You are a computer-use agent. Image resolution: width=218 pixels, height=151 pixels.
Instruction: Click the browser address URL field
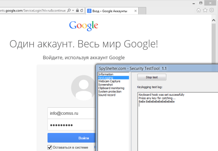coord(33,11)
